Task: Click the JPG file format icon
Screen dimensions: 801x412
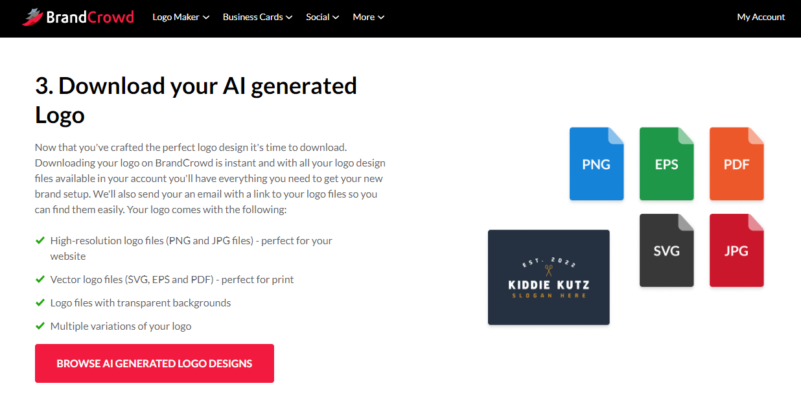Action: [736, 250]
